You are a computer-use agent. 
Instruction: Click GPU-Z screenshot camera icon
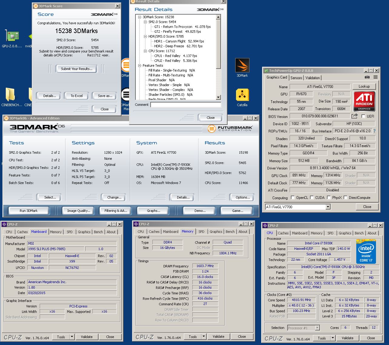(367, 77)
